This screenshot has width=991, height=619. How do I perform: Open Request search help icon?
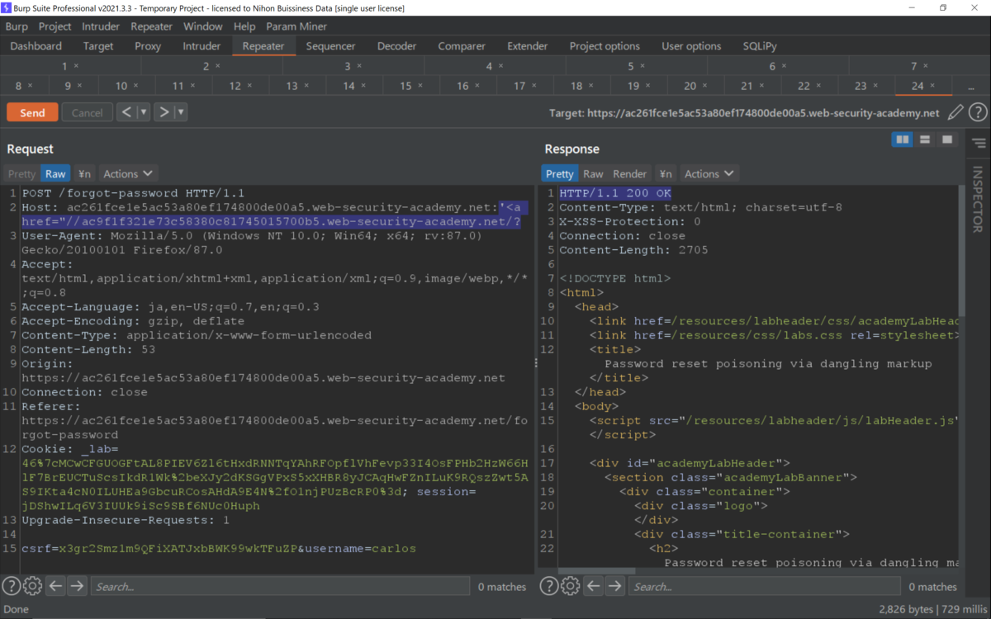pos(11,587)
